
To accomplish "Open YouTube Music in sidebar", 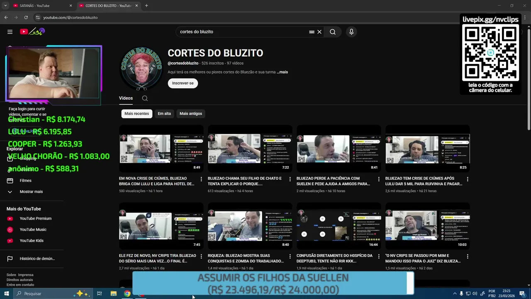I will [x=32, y=230].
